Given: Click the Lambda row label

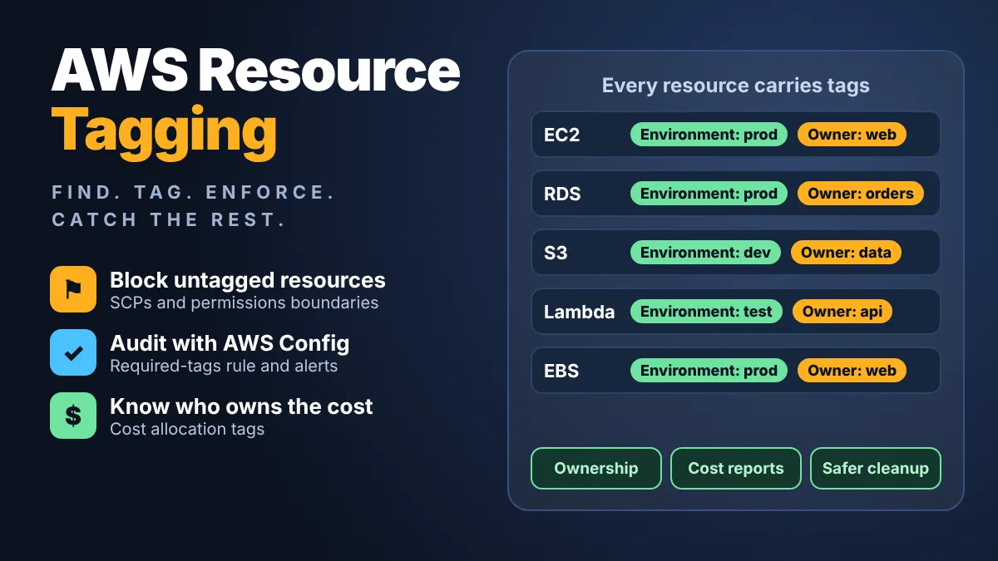Looking at the screenshot, I should click(x=580, y=312).
